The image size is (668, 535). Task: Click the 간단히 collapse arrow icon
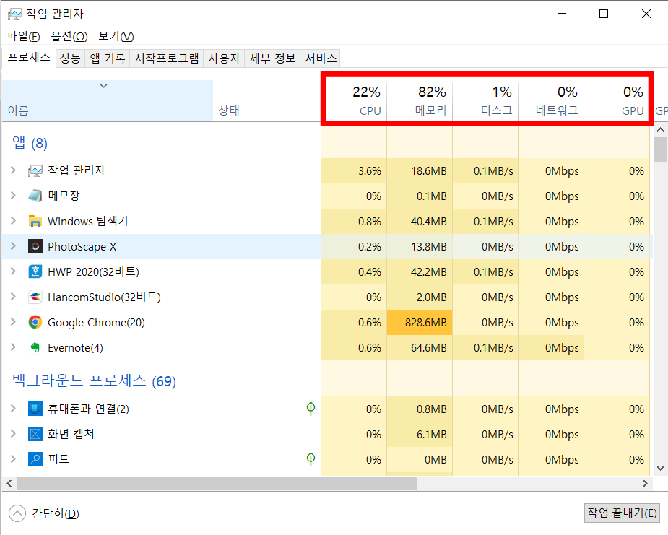(x=17, y=513)
